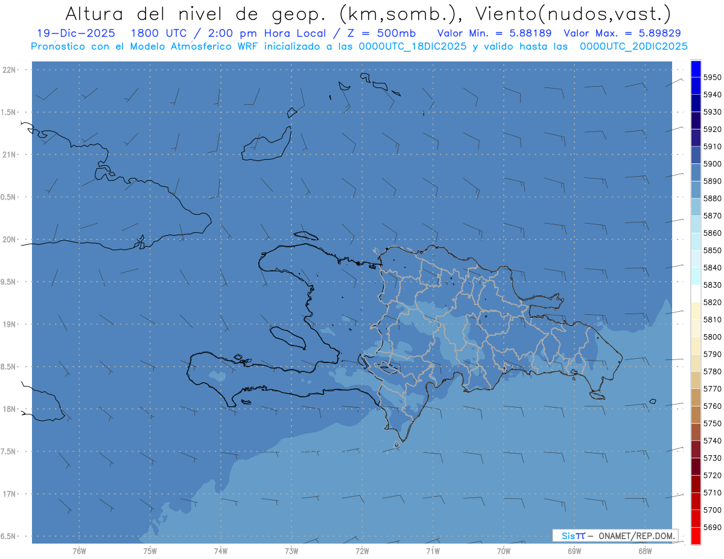Click the '73W' longitude label
724x559 pixels.
tap(291, 551)
